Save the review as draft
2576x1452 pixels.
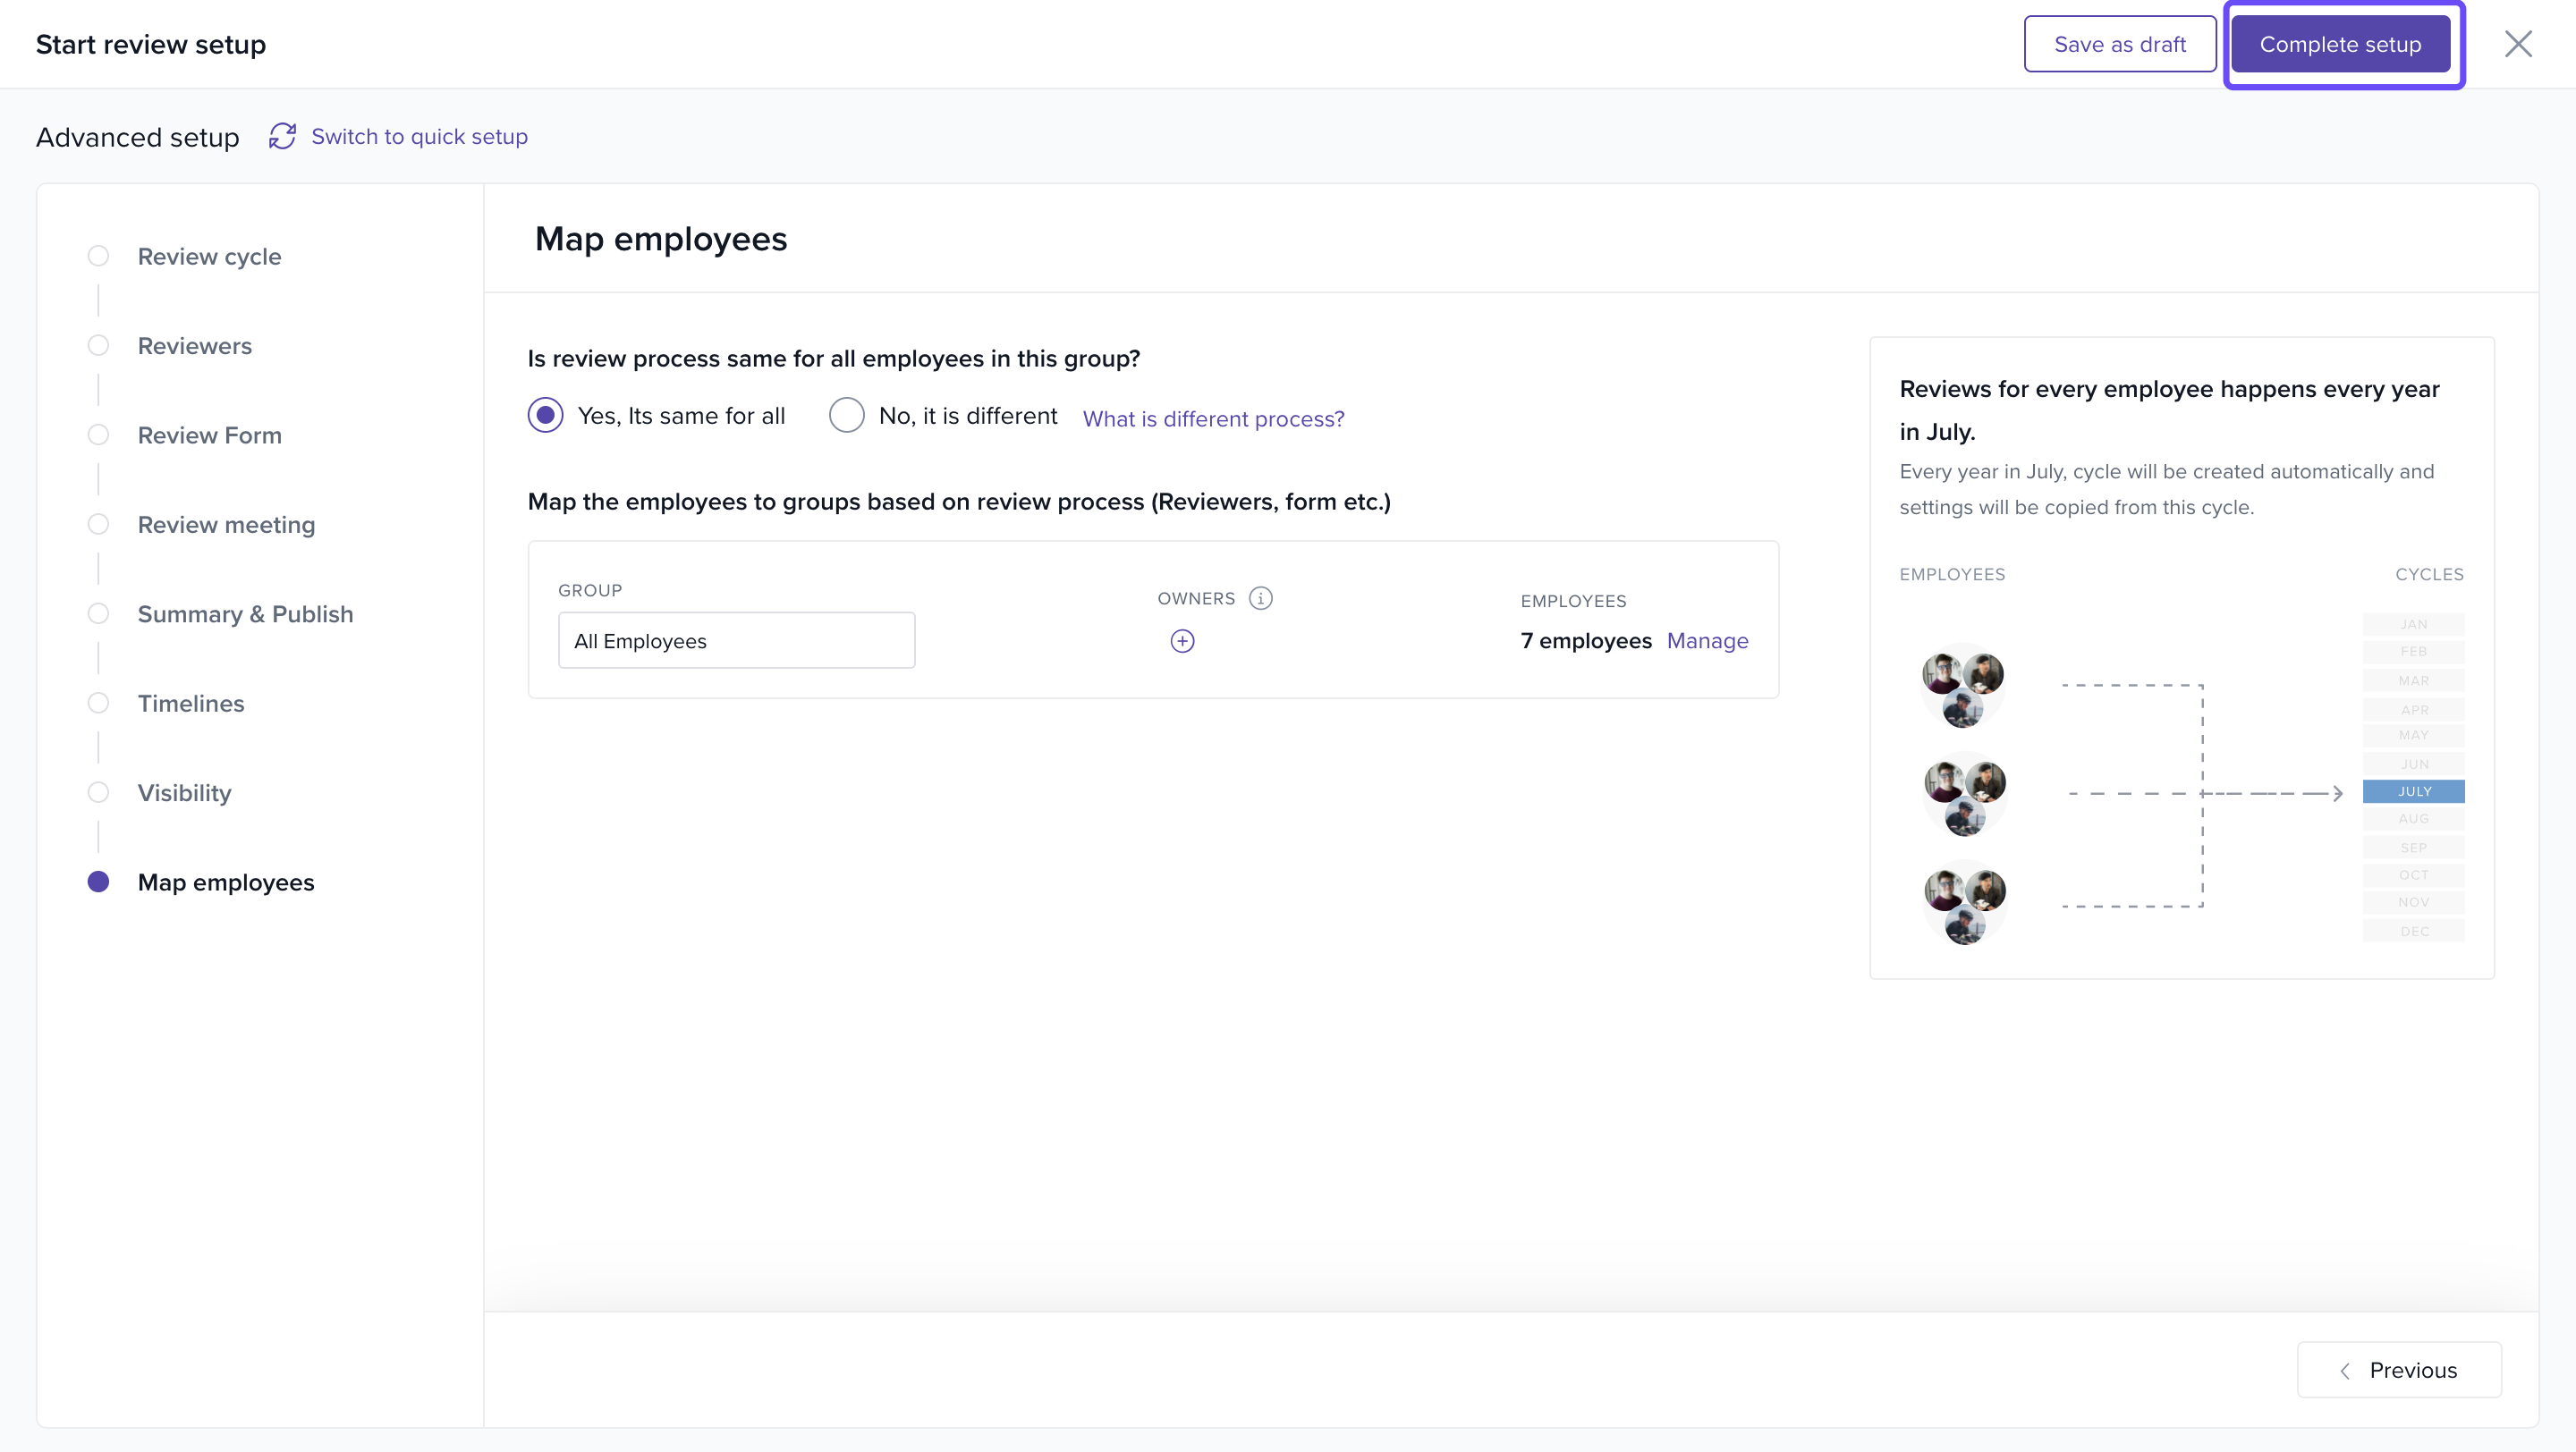click(2119, 44)
